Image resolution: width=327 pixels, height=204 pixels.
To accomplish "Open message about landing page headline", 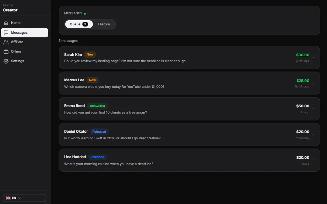I will click(125, 61).
